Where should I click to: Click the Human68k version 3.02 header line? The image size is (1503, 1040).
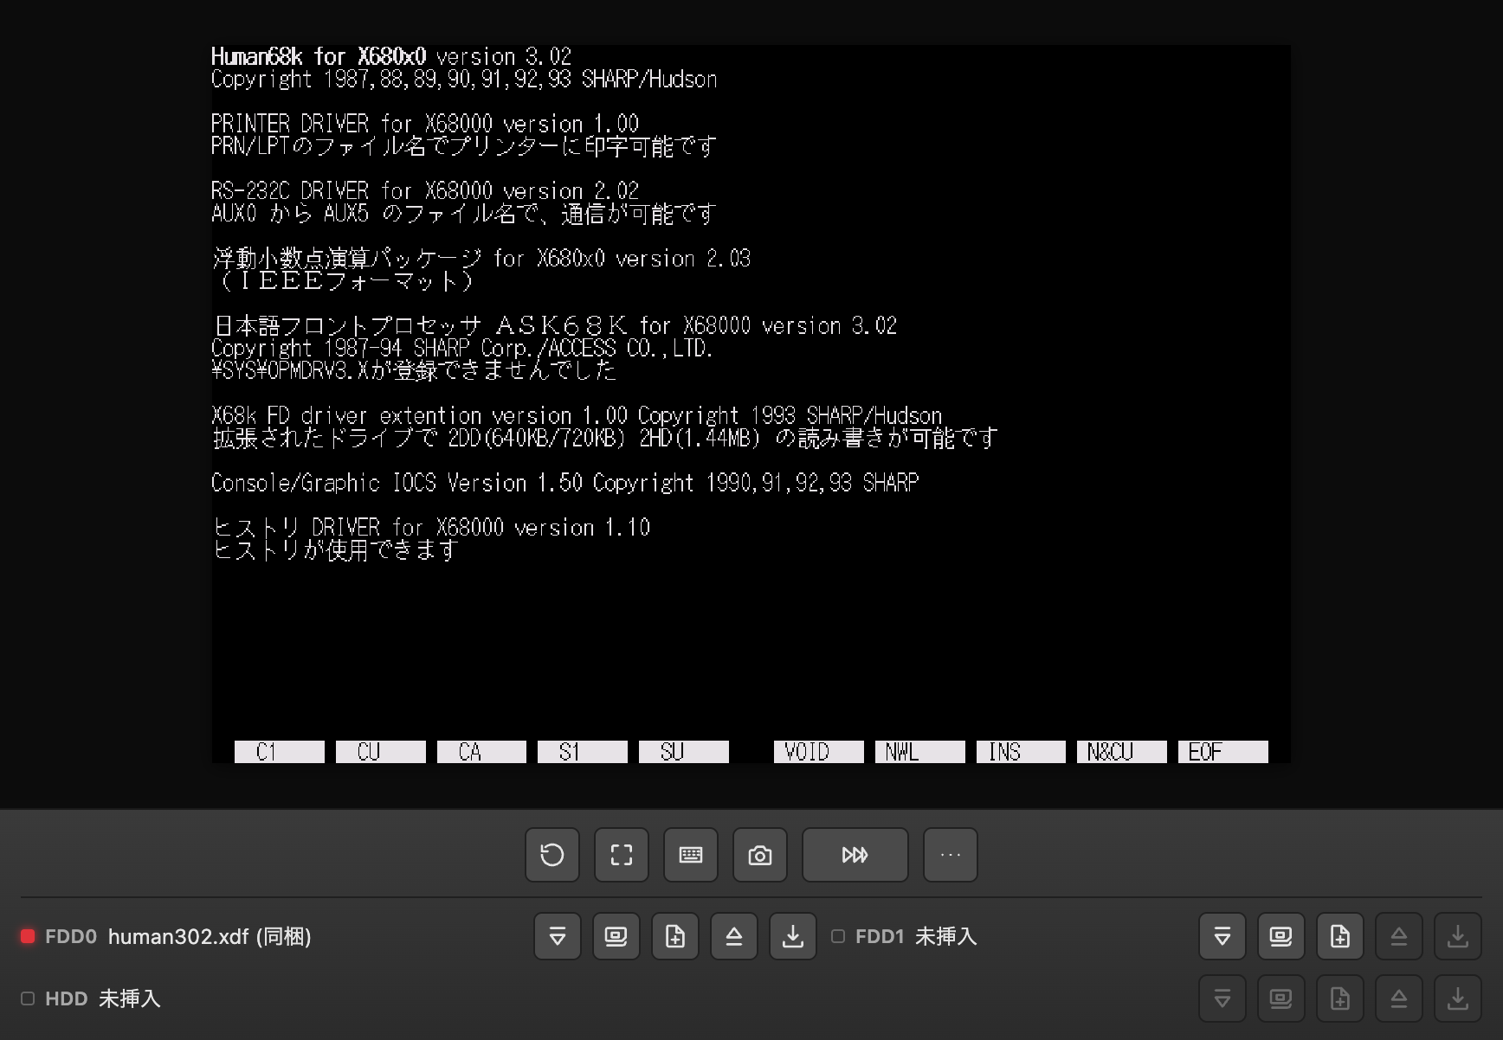(x=391, y=57)
